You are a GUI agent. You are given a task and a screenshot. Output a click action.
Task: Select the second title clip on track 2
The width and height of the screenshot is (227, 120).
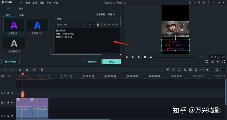pos(39,102)
